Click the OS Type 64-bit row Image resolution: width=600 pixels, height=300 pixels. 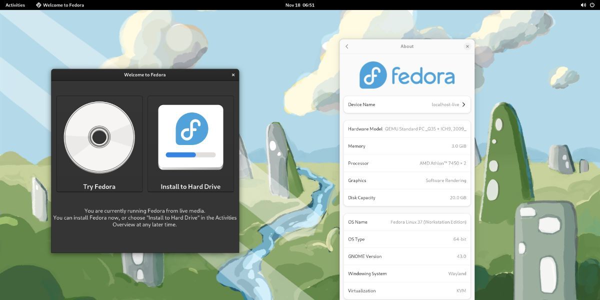(x=407, y=239)
